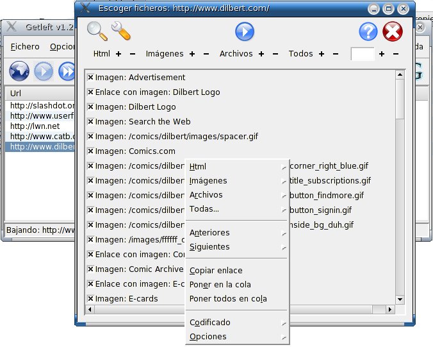Deselect Imágenes with minus

point(206,54)
